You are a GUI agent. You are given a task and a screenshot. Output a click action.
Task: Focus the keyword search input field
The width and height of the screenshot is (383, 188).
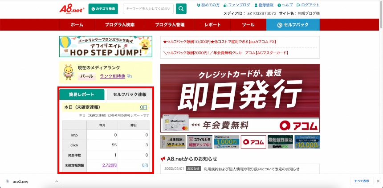pyautogui.click(x=148, y=9)
